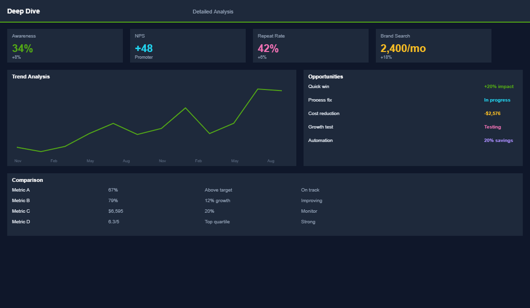
Task: Click the NPS +48 metric card
Action: tap(187, 46)
